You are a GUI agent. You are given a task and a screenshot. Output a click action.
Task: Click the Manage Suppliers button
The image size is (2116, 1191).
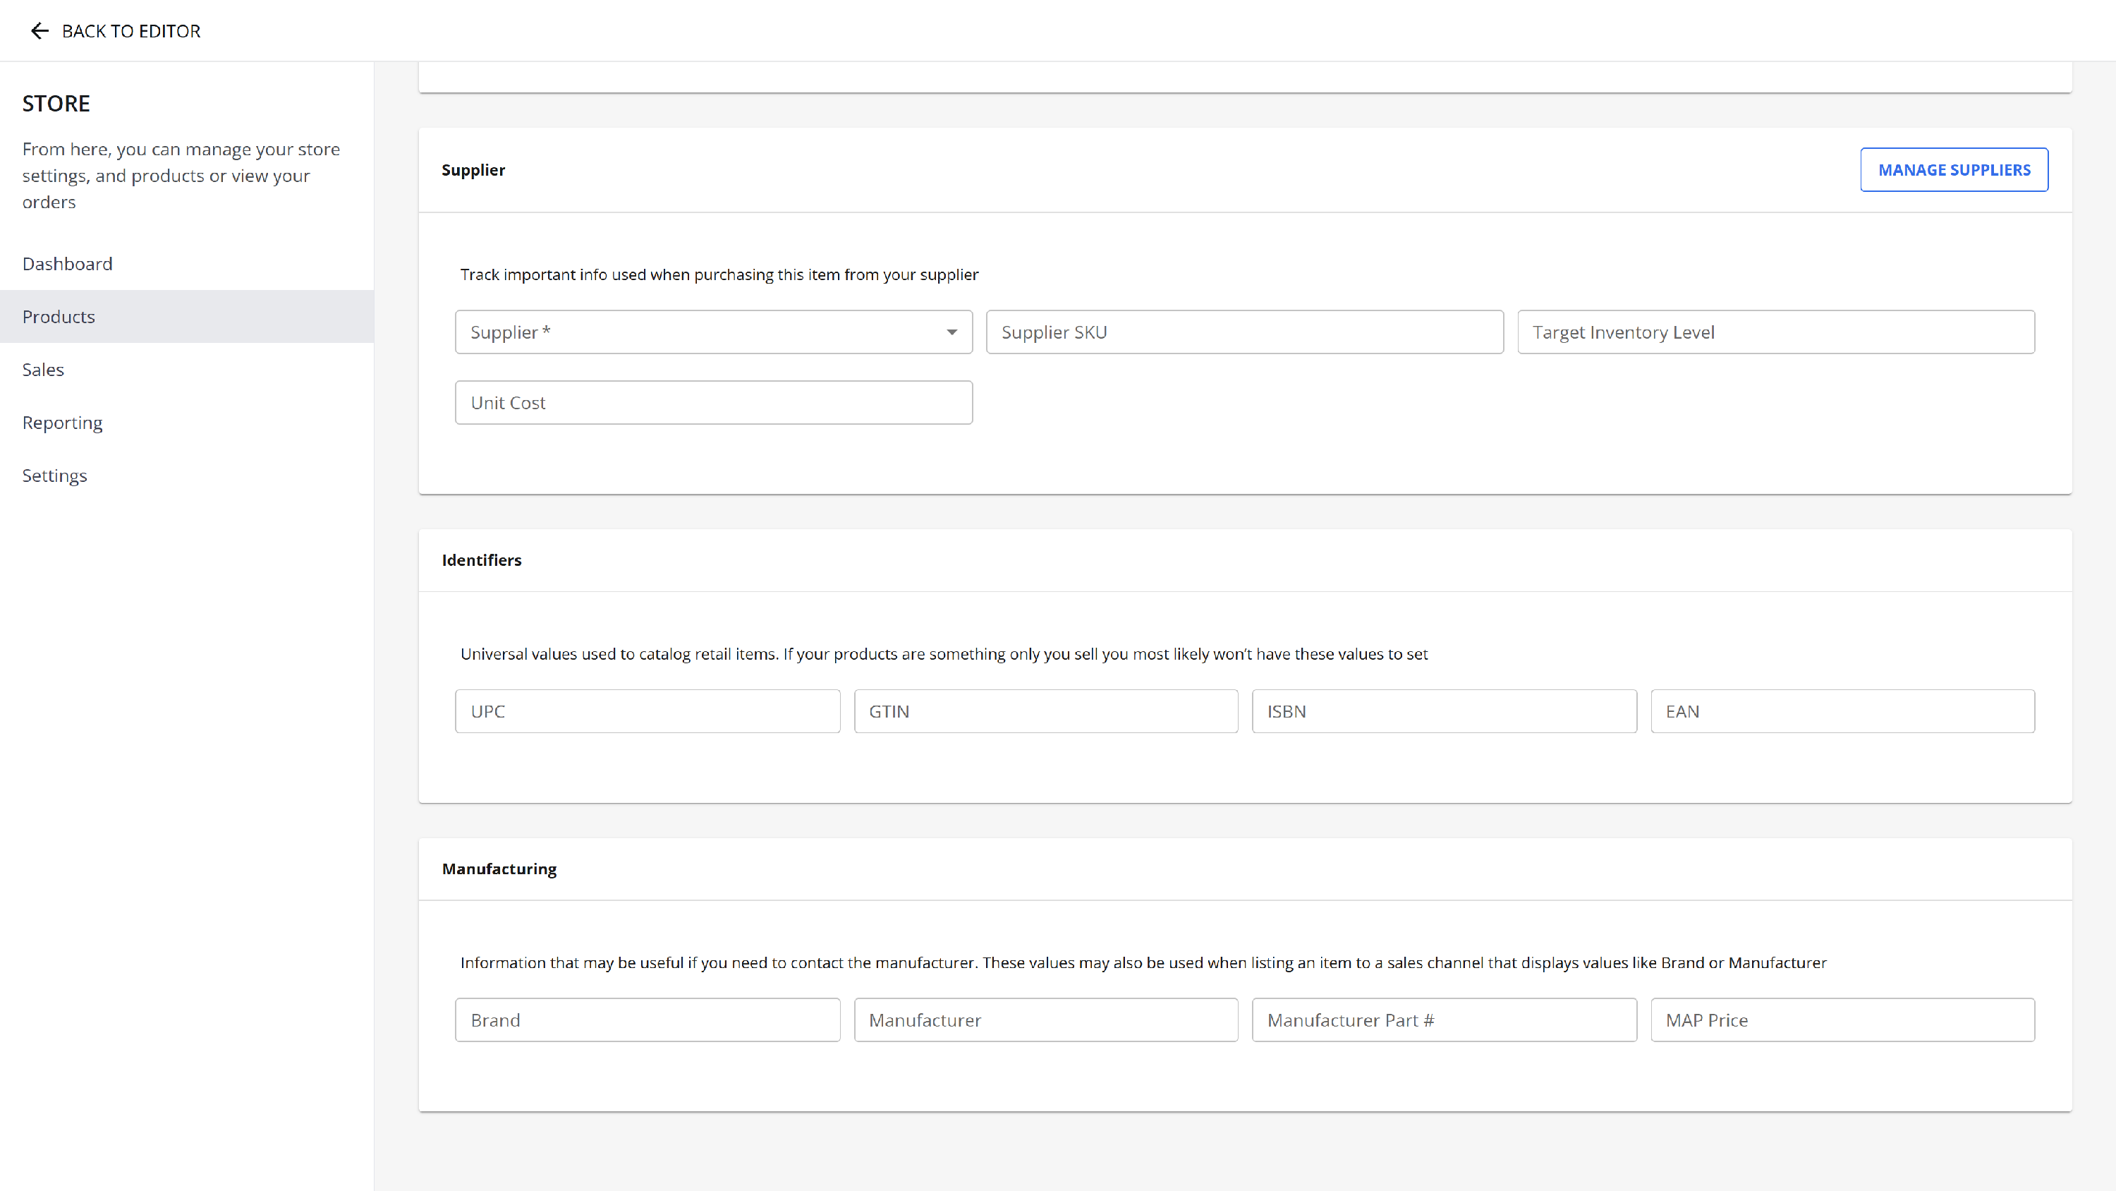1953,170
